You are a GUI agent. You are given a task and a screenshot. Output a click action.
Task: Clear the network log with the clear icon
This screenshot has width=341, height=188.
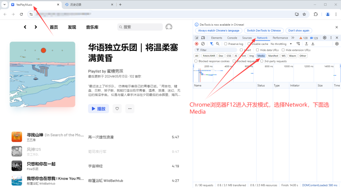(203, 44)
